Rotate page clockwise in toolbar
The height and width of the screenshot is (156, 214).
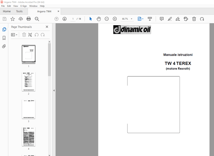pos(202,19)
